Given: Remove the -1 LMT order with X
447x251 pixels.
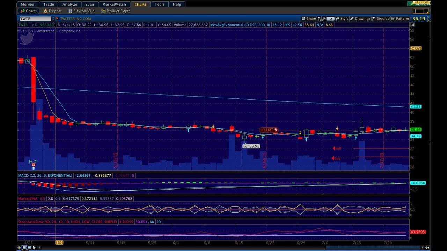Looking at the screenshot, I should (276, 130).
